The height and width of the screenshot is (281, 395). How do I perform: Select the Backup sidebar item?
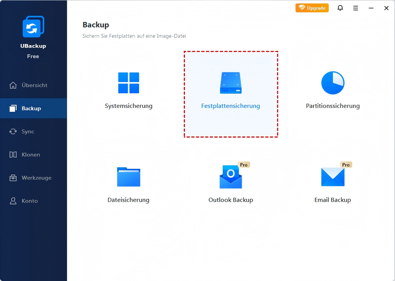33,108
